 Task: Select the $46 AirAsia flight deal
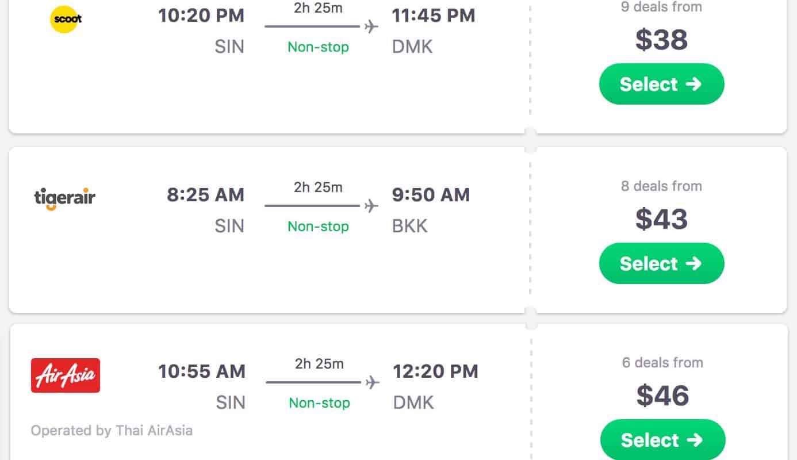pos(662,440)
